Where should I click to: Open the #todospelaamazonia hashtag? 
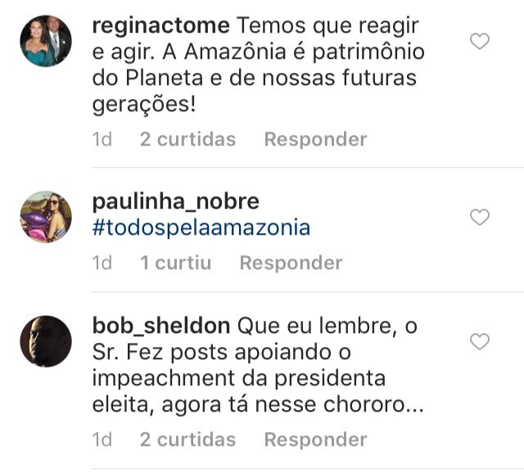[201, 227]
